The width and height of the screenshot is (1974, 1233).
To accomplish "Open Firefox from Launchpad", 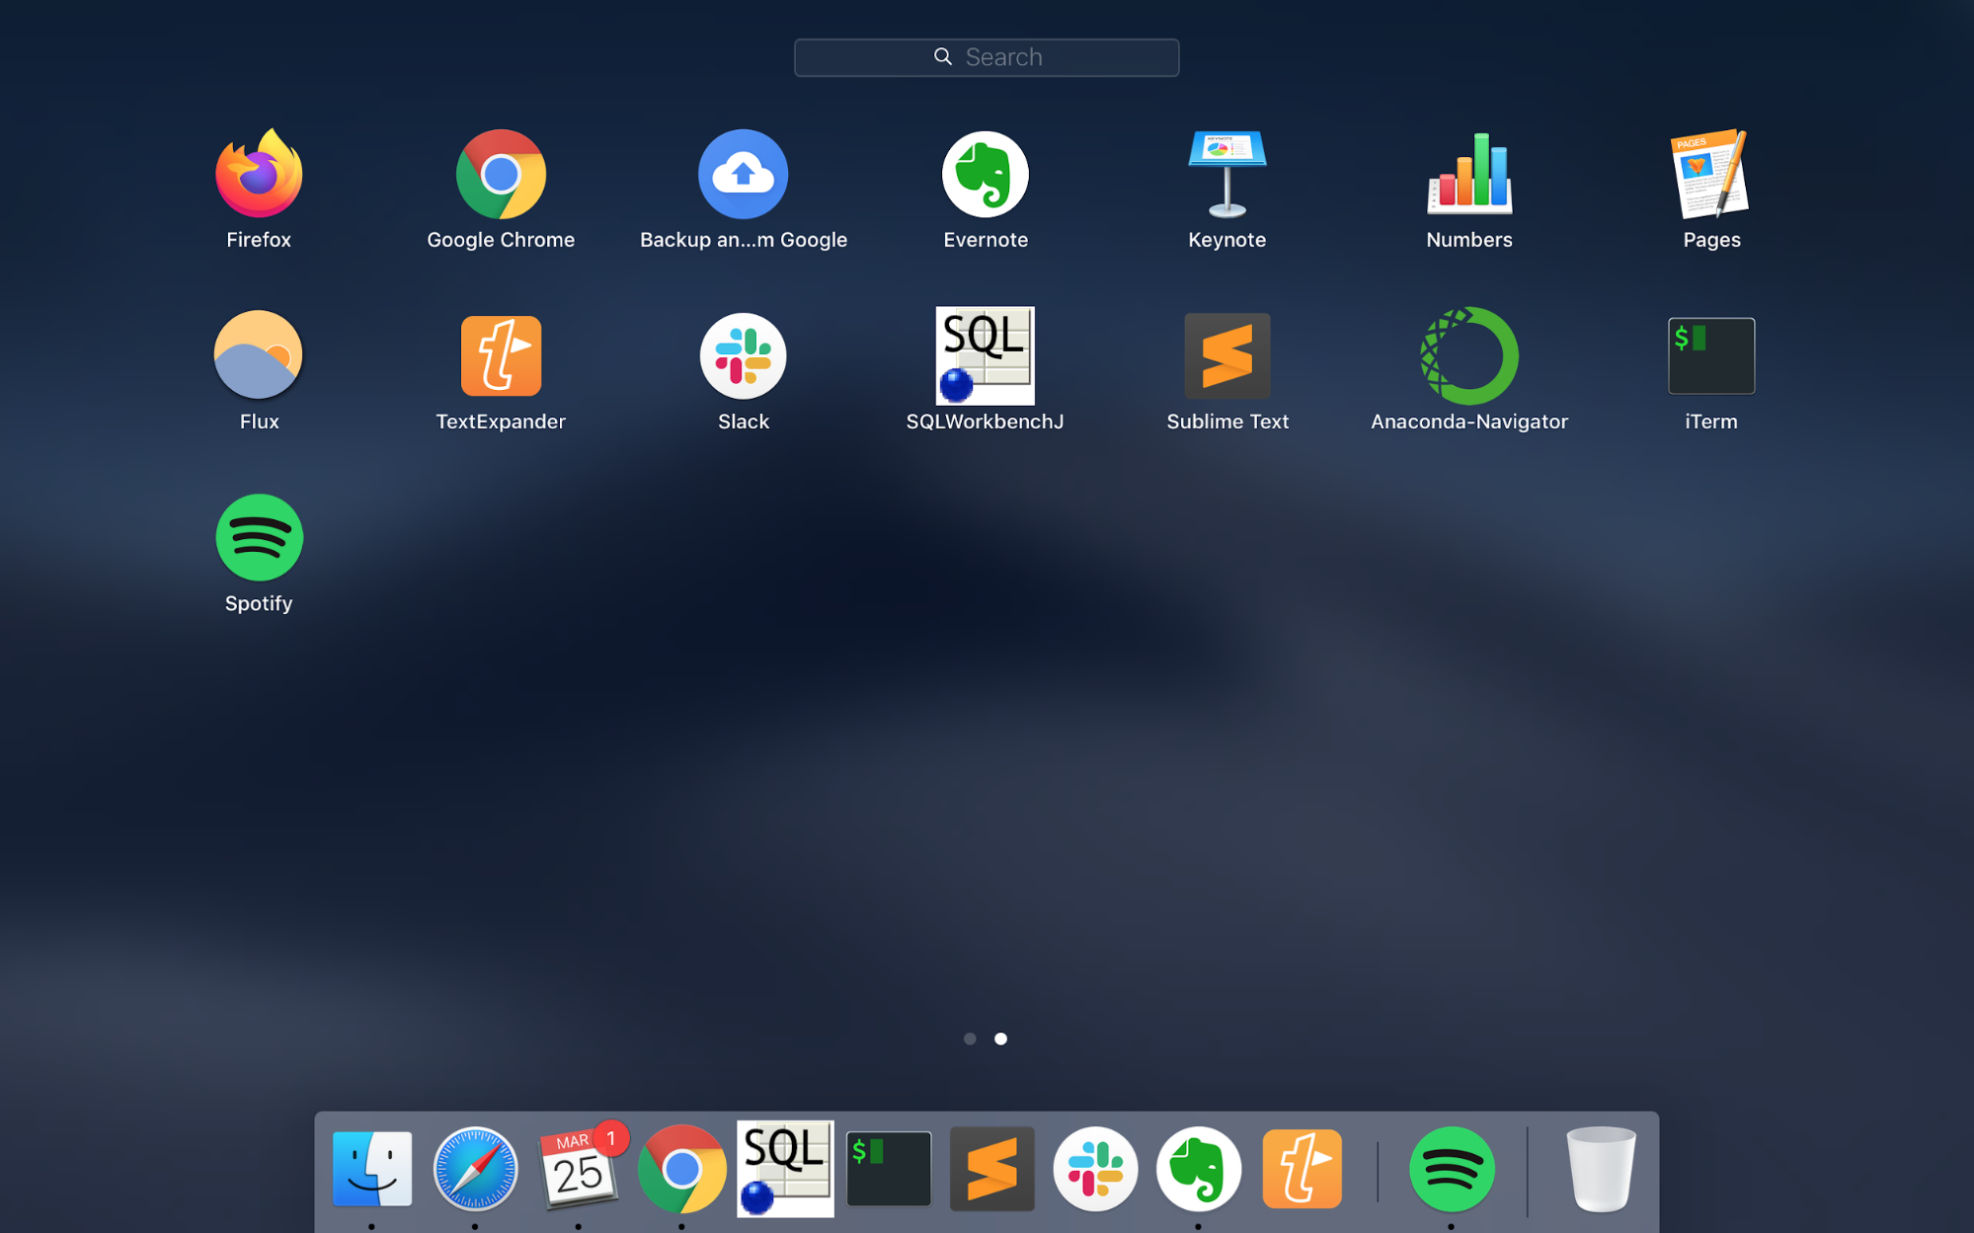I will pyautogui.click(x=259, y=174).
